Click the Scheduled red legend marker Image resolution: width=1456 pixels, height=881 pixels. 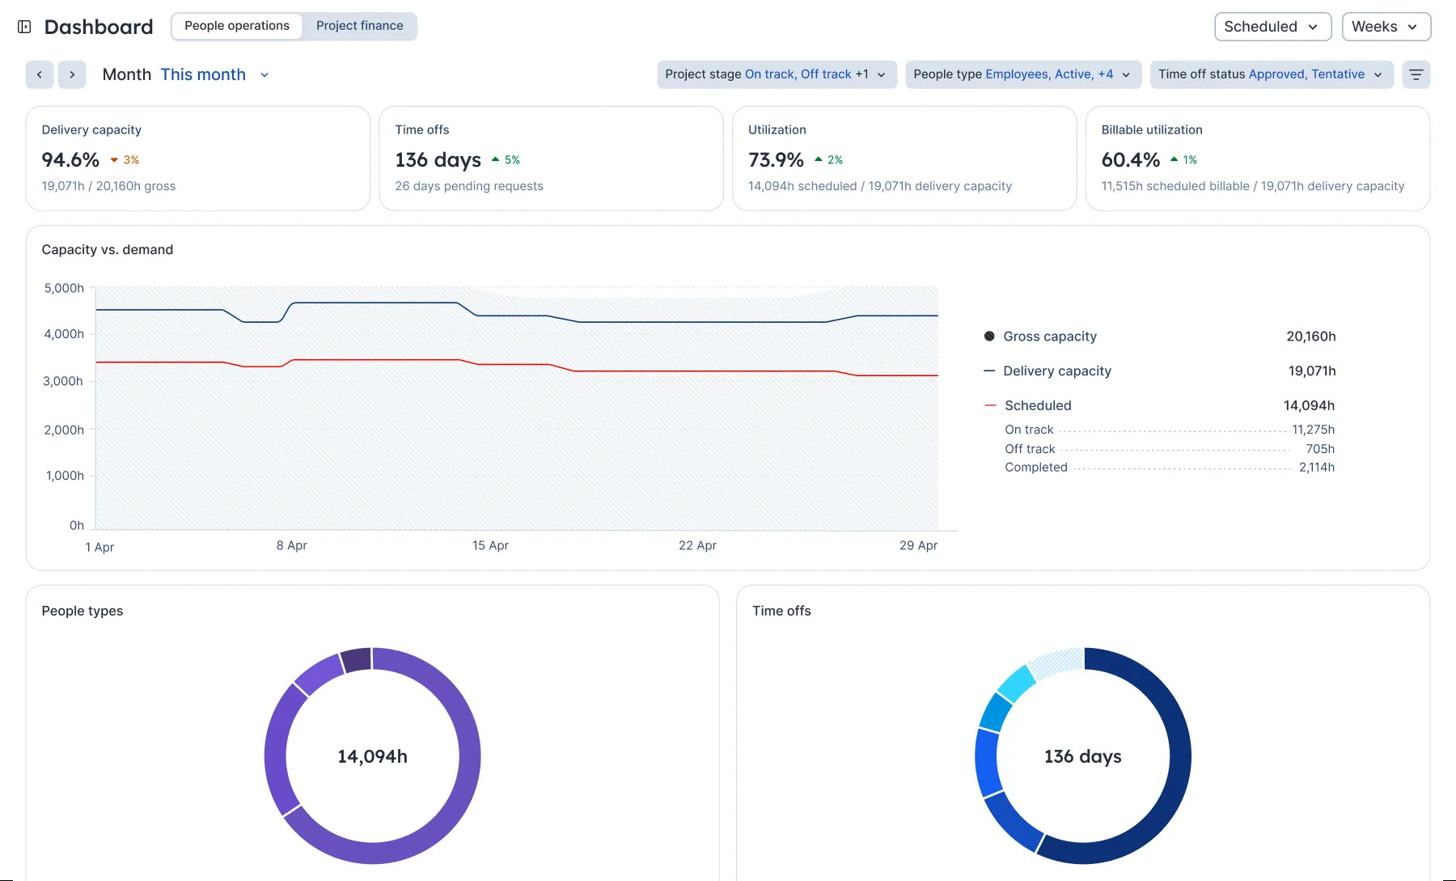(x=990, y=404)
